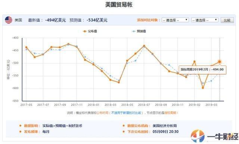This screenshot has width=239, height=144.
Task: Click 实际值>预期值=利好货币 text
Action: tap(62, 126)
